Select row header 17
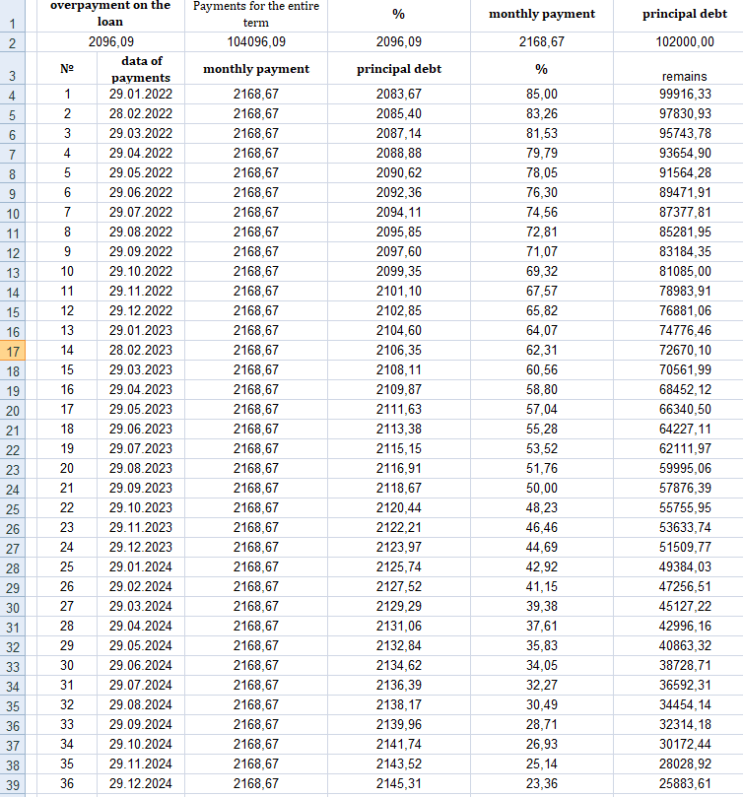Viewport: 743px width, 797px height. pyautogui.click(x=12, y=351)
